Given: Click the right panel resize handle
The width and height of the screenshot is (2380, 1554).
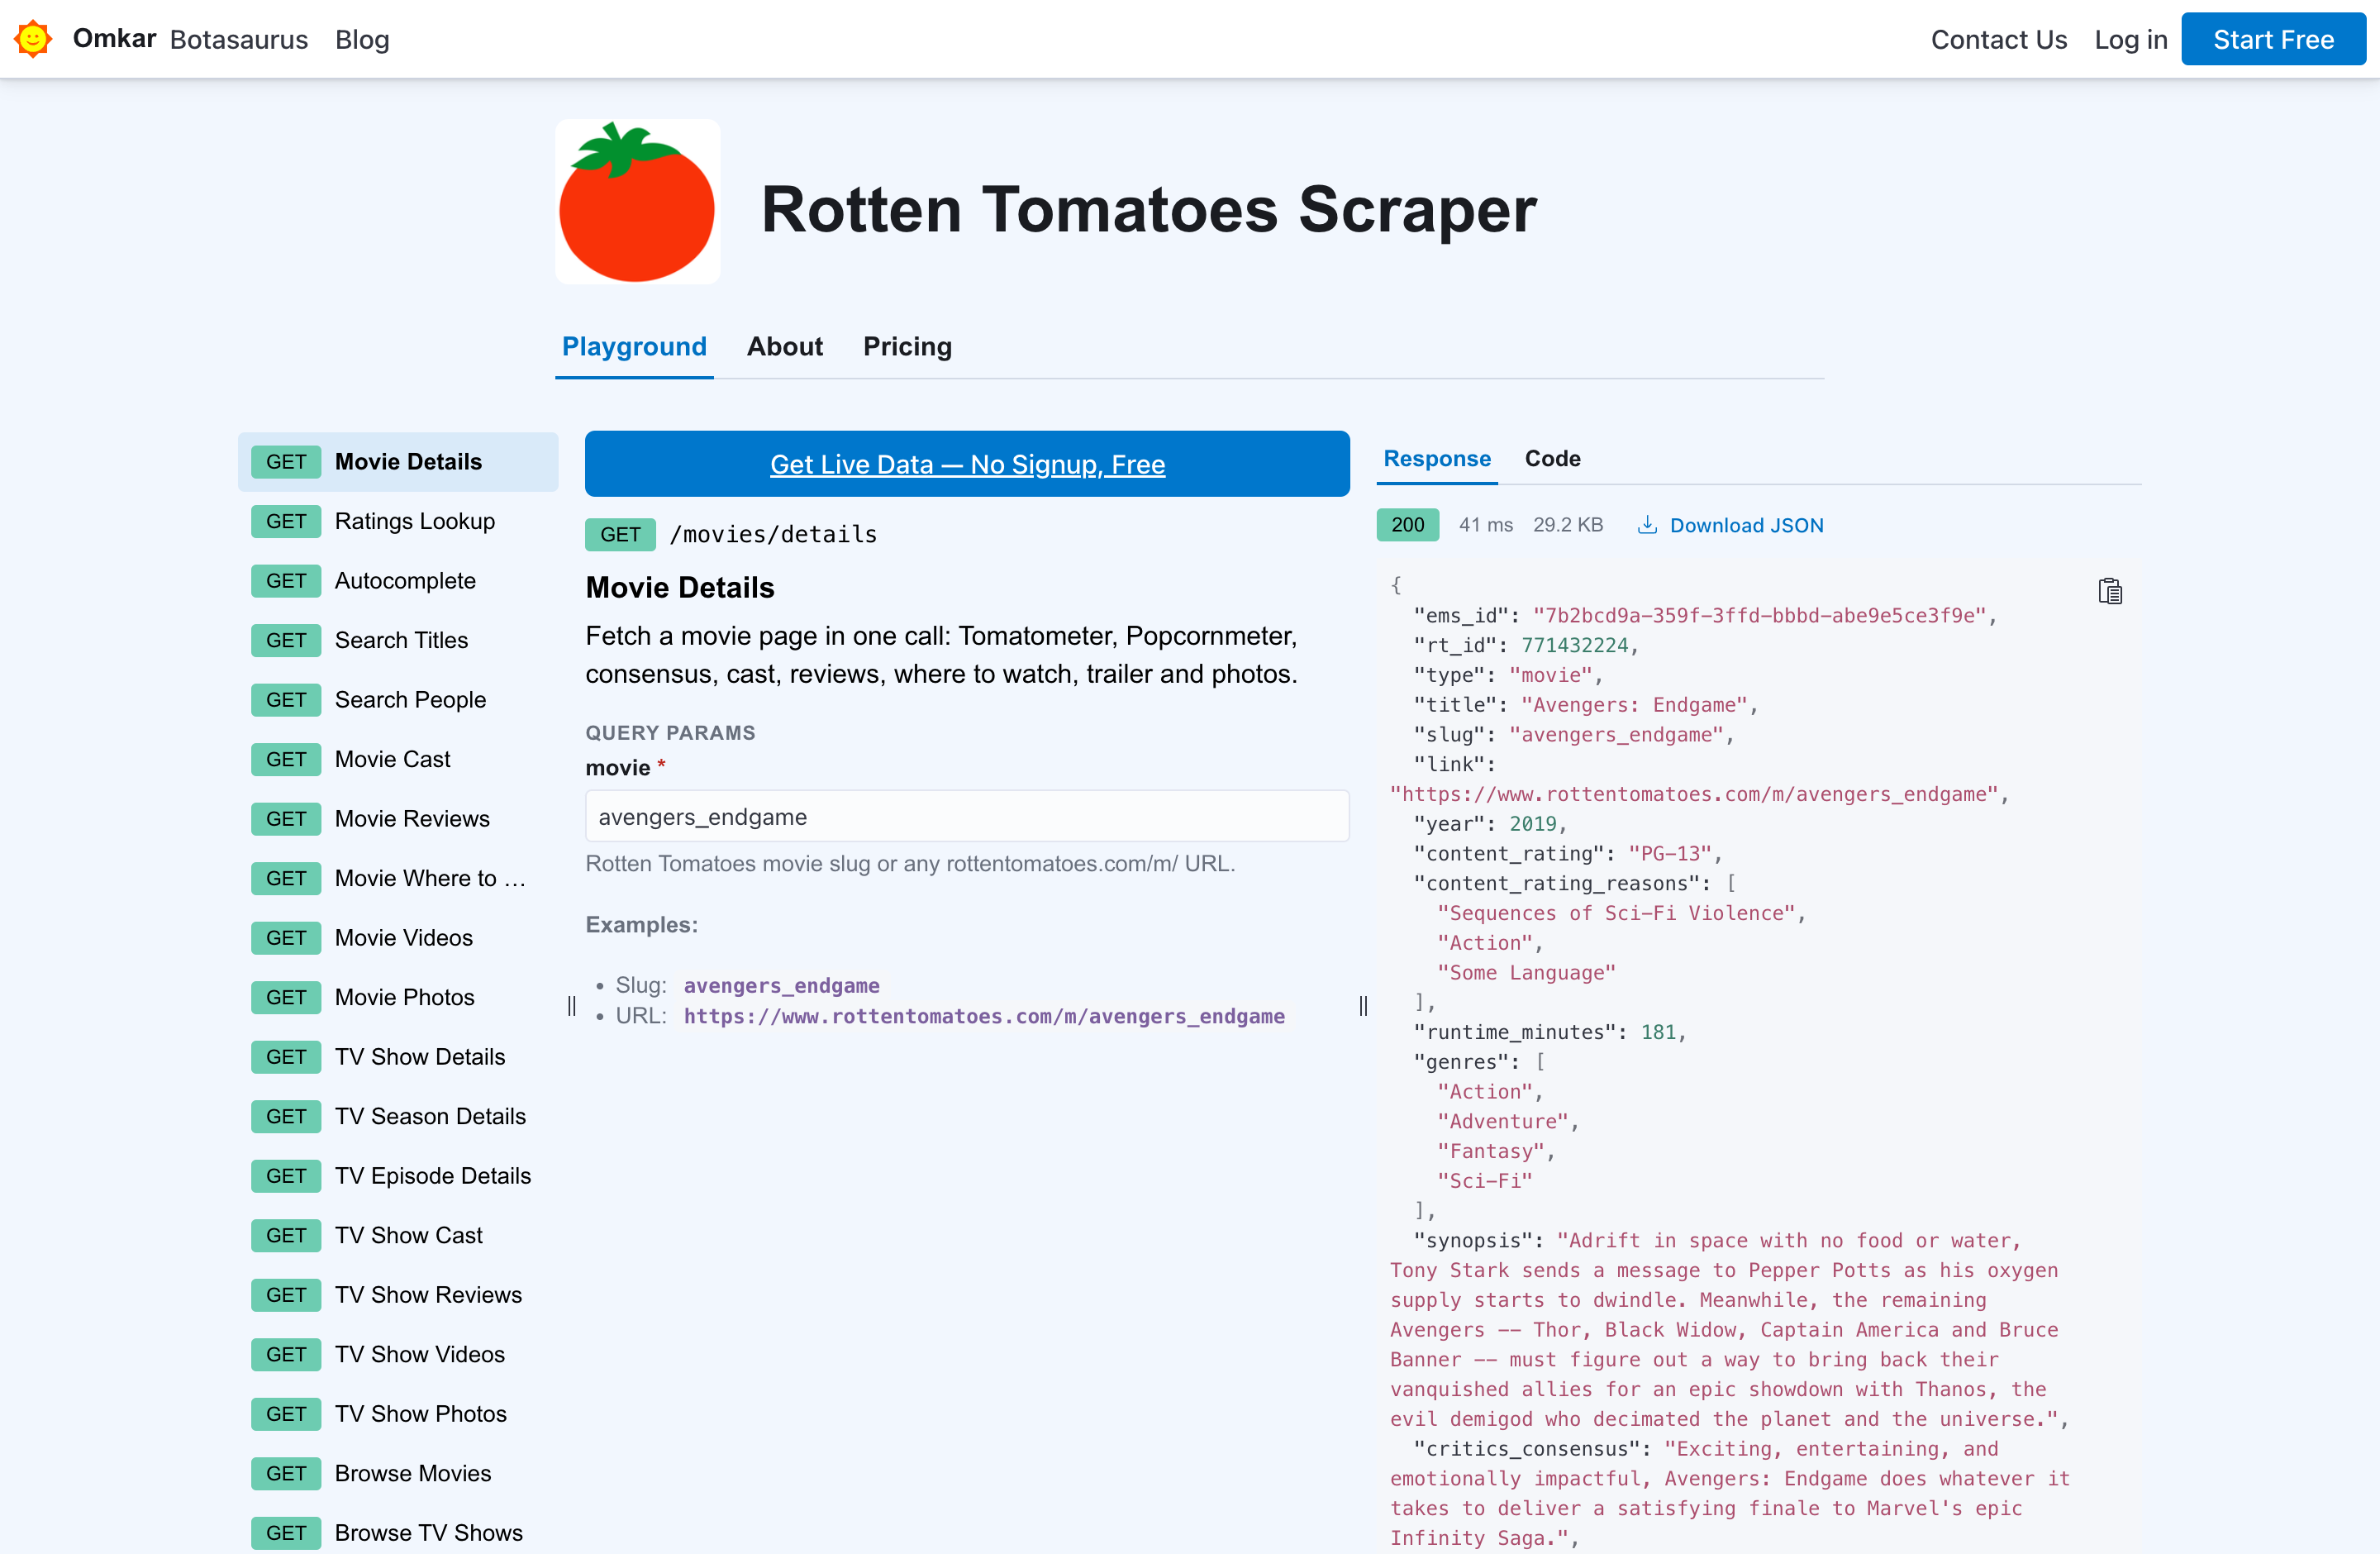Looking at the screenshot, I should click(1363, 1005).
